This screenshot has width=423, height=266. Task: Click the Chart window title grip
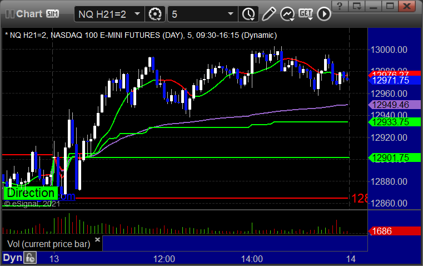(9, 14)
